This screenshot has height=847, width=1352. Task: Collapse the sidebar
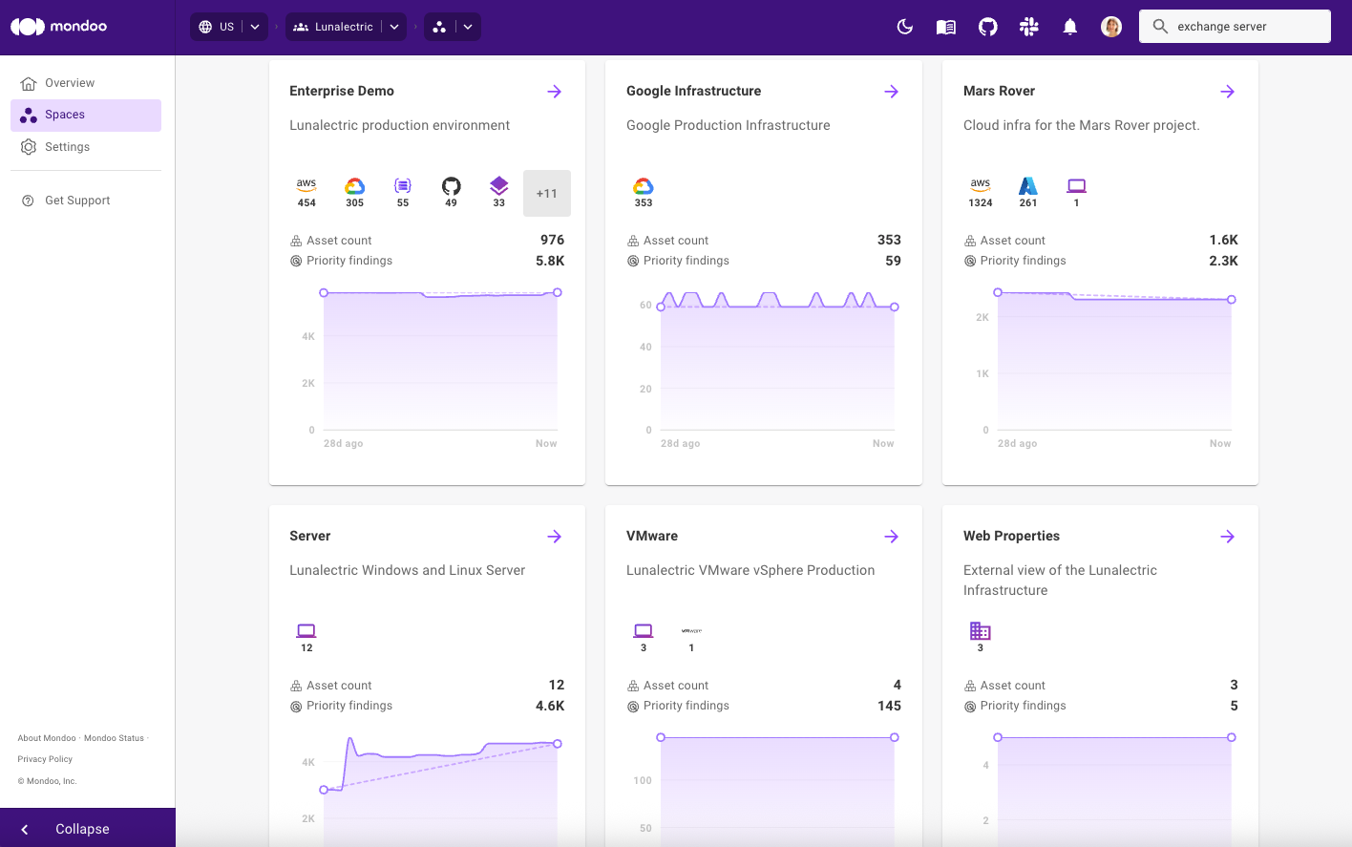pyautogui.click(x=81, y=828)
